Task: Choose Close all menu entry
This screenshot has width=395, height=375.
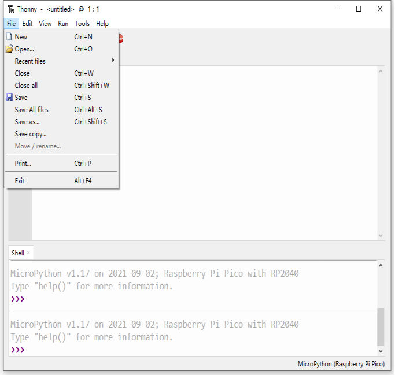Action: (x=61, y=86)
